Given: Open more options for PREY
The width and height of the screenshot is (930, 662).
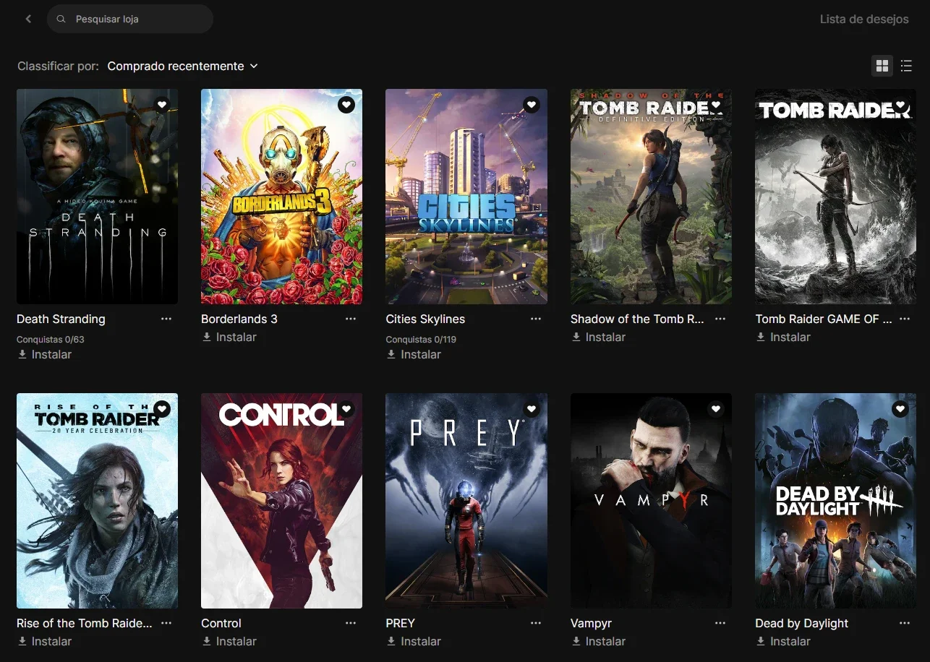Looking at the screenshot, I should (x=536, y=623).
